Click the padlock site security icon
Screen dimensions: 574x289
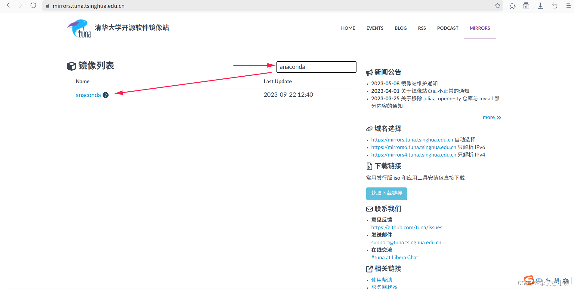[x=48, y=6]
